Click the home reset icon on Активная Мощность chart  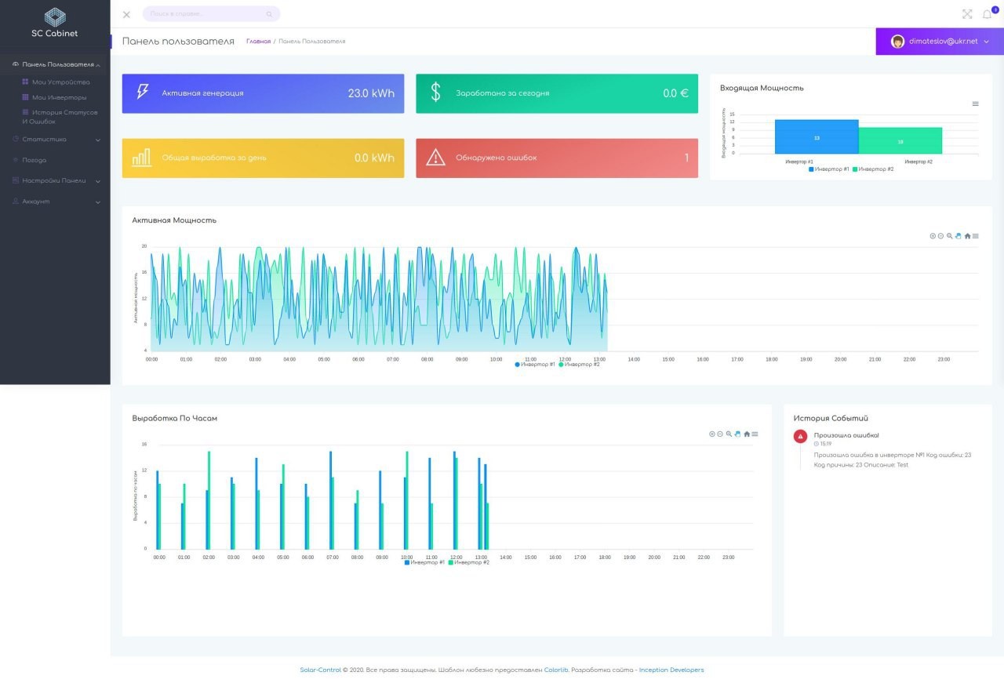coord(967,236)
